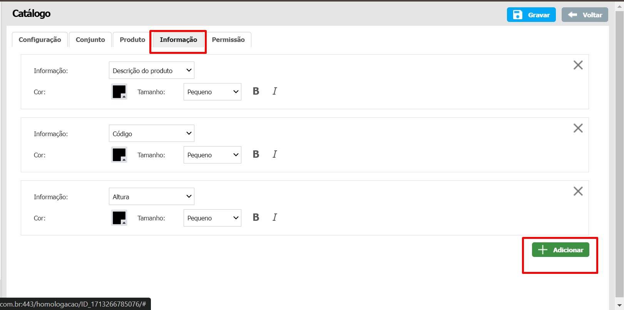Click the page vertical scrollbar
This screenshot has height=310, width=624.
[x=619, y=154]
